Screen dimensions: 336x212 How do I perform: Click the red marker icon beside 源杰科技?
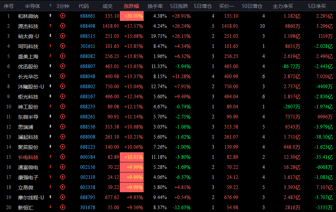(x=51, y=26)
